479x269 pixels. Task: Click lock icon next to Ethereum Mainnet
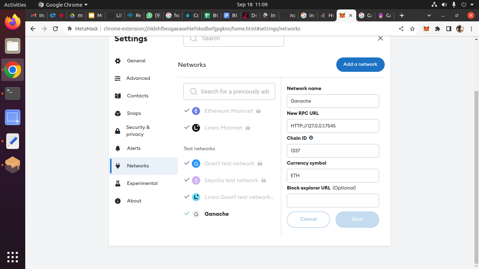[258, 111]
